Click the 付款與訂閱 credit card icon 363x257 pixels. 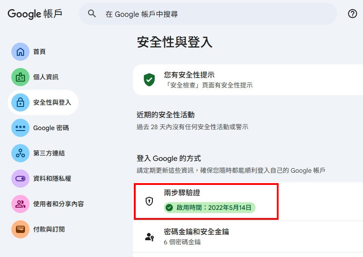(20, 229)
